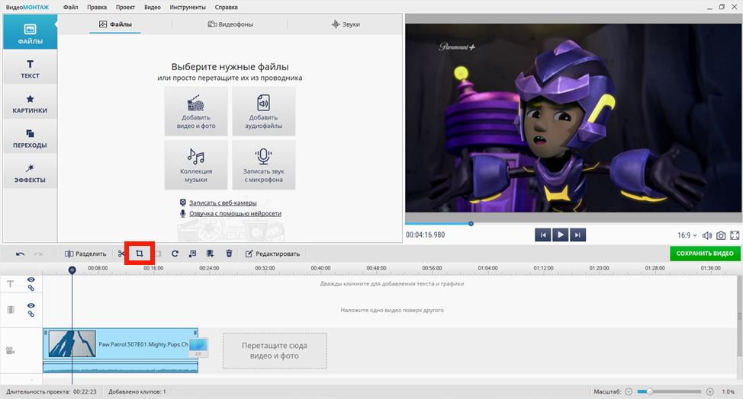
Task: Click Добавить видео и фото tile
Action: point(196,111)
